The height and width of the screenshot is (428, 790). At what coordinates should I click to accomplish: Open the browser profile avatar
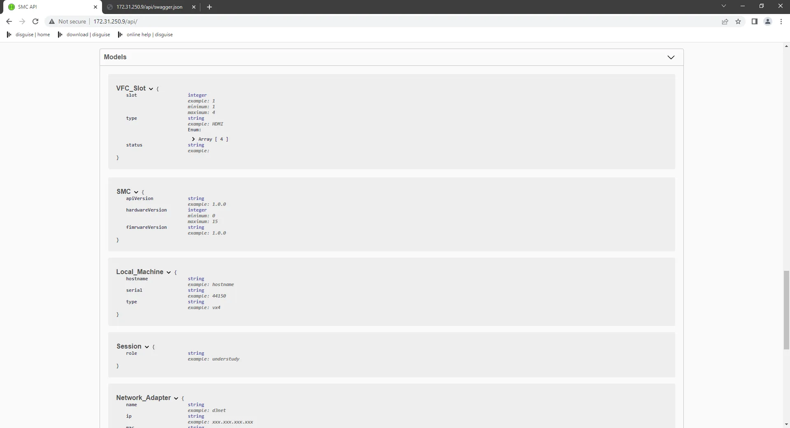768,21
